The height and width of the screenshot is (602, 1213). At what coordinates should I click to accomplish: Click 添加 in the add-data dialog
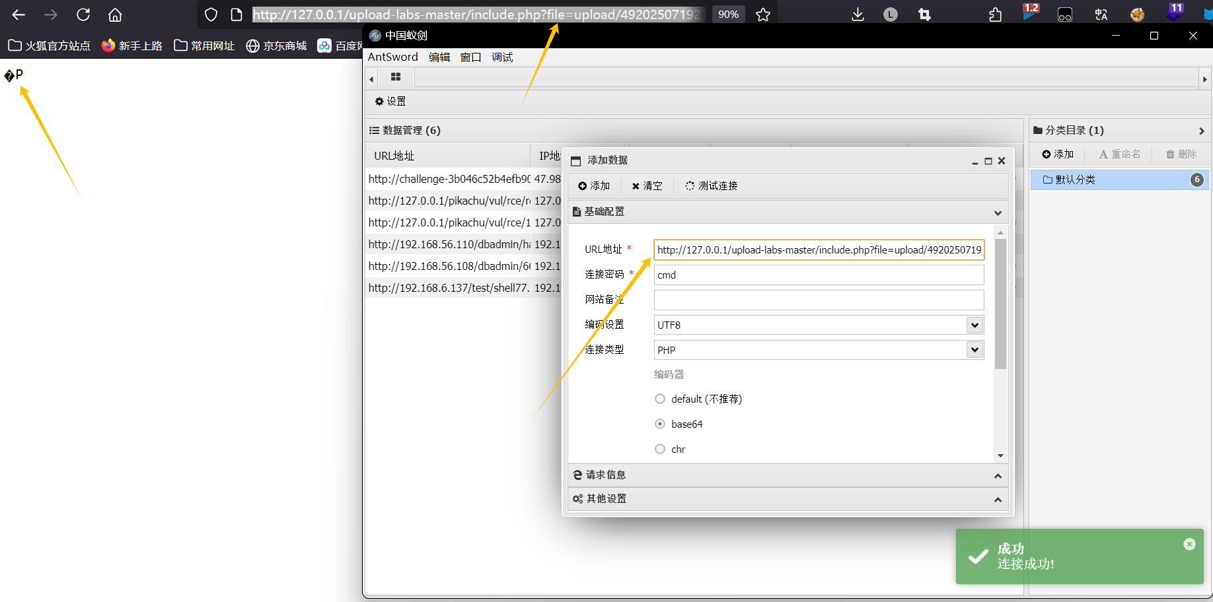[594, 186]
